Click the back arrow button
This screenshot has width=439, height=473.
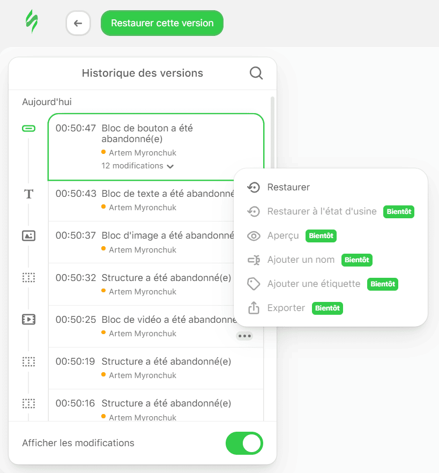tap(78, 23)
